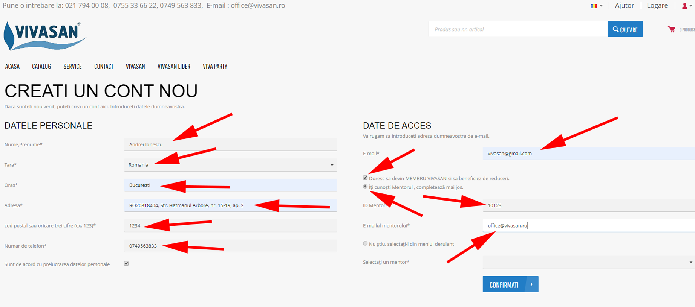This screenshot has width=695, height=307.
Task: Click the DATE DE ACCES heading
Action: 397,126
